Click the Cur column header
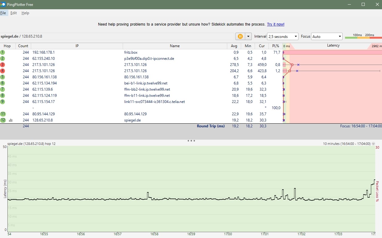The width and height of the screenshot is (382, 238). pos(262,46)
